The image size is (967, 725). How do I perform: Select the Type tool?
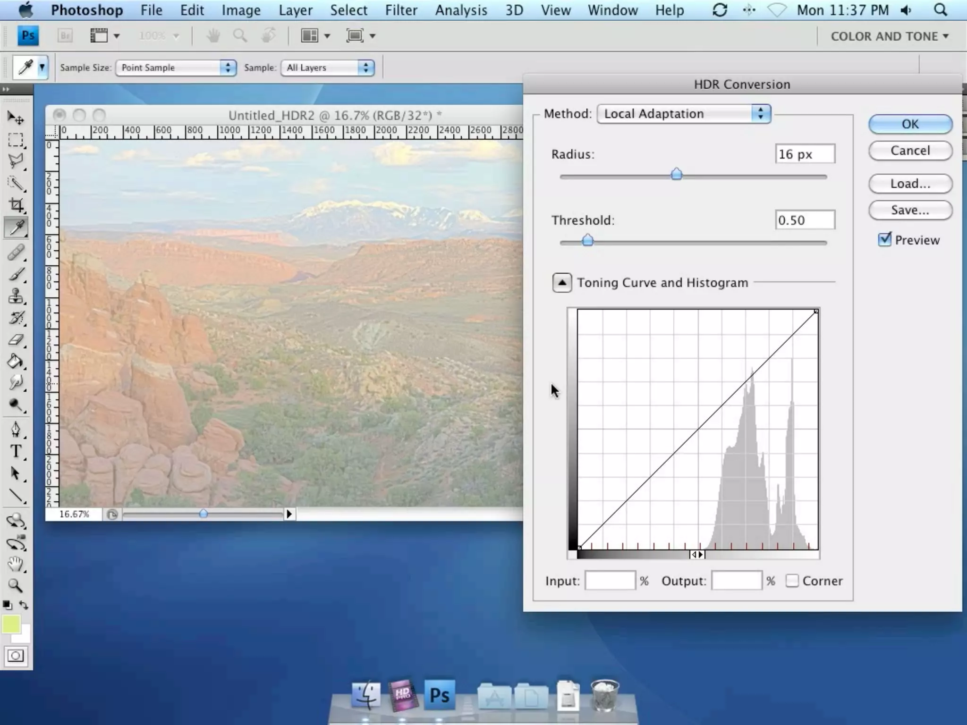pos(16,451)
